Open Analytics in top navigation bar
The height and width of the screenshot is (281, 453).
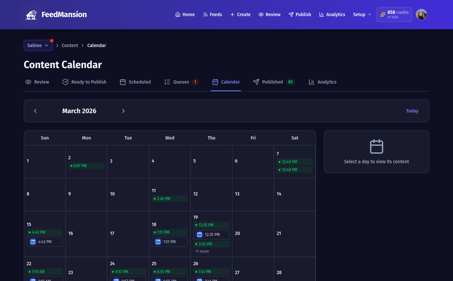pos(332,14)
